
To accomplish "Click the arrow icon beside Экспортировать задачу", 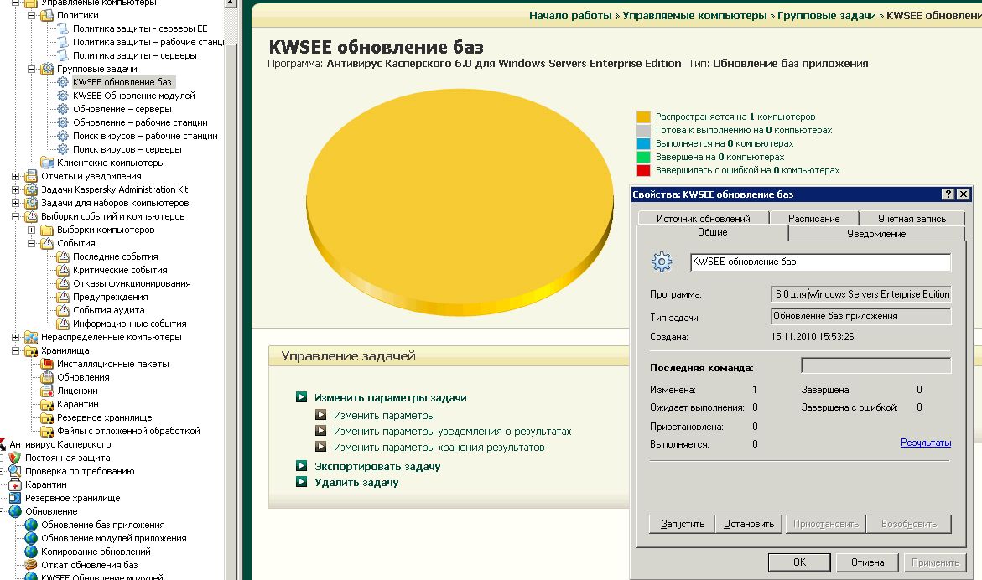I will (301, 466).
